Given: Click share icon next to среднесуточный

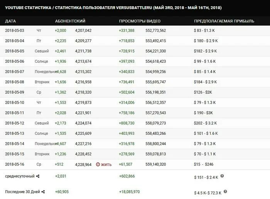Looking at the screenshot, I should [x=38, y=176].
